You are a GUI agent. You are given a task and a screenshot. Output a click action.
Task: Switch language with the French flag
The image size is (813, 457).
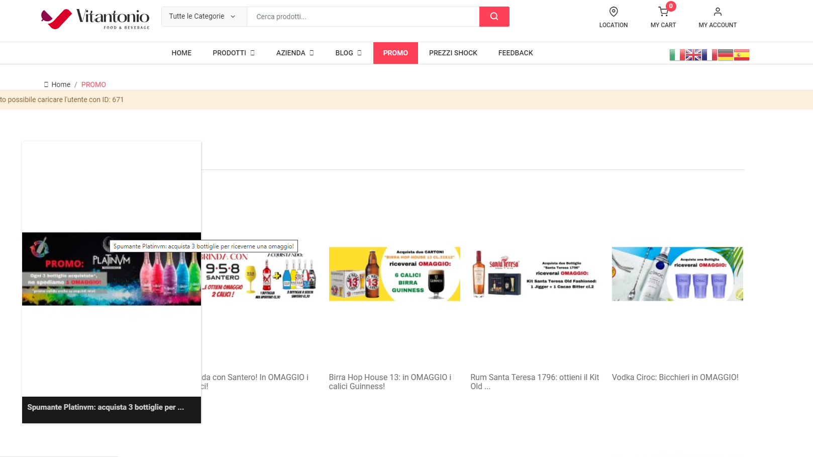(x=709, y=55)
